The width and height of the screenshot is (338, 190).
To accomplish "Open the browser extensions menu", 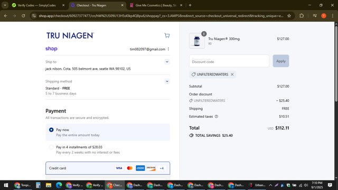I will coord(302,16).
